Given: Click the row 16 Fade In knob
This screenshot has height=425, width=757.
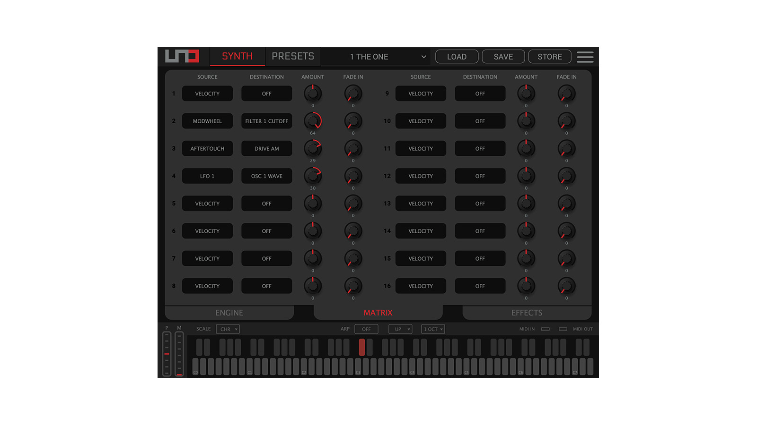Looking at the screenshot, I should tap(566, 286).
